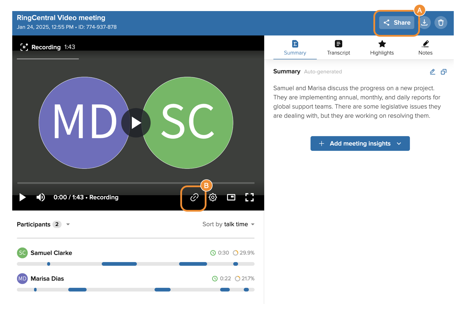Click Samuel Clarke's 29.9% talk share
Viewport: 466px width, 315px height.
tap(243, 253)
